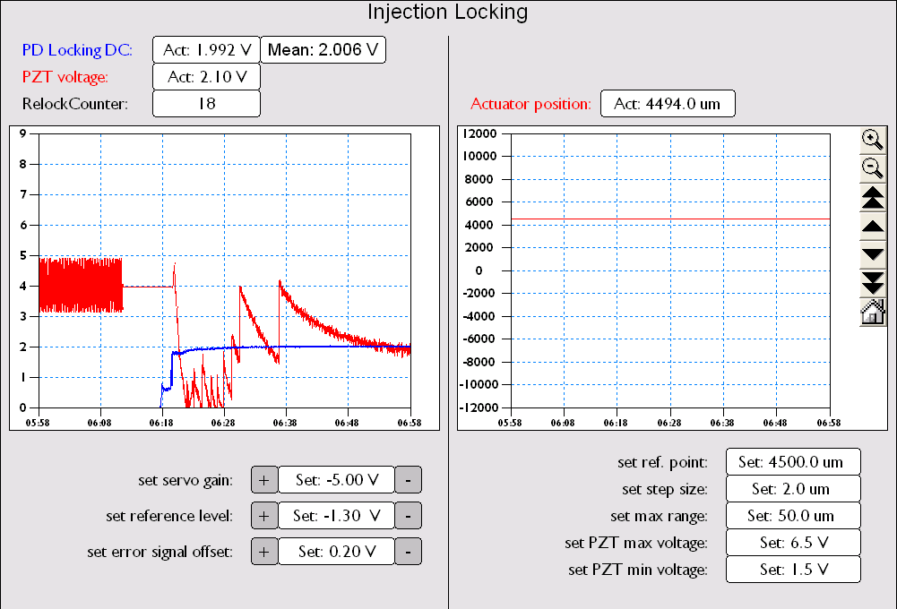Screen dimensions: 897x609
Task: Click the PZT voltage Act: 2.10 V readout
Action: click(x=206, y=77)
